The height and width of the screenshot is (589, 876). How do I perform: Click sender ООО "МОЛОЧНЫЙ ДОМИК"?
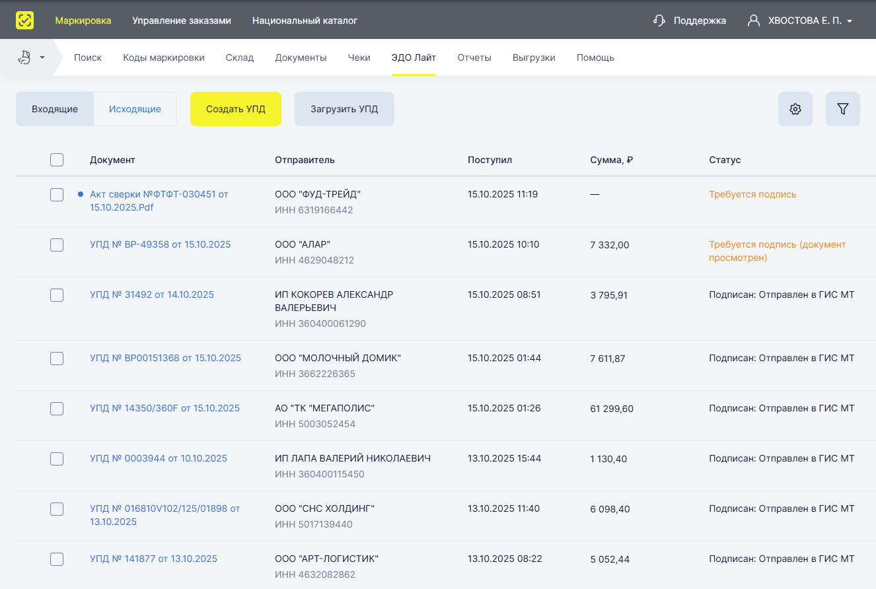click(338, 358)
